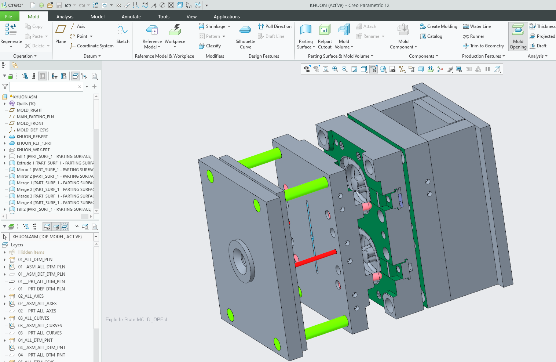556x362 pixels.
Task: Toggle the layer tree display button
Action: (x=75, y=76)
